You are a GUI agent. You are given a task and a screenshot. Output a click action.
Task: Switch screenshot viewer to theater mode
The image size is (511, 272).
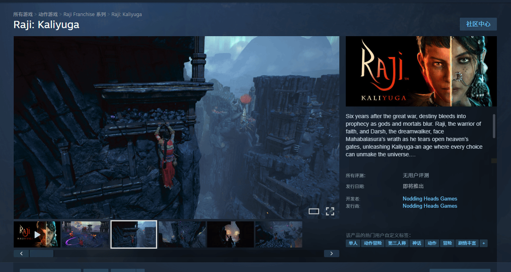coord(314,211)
